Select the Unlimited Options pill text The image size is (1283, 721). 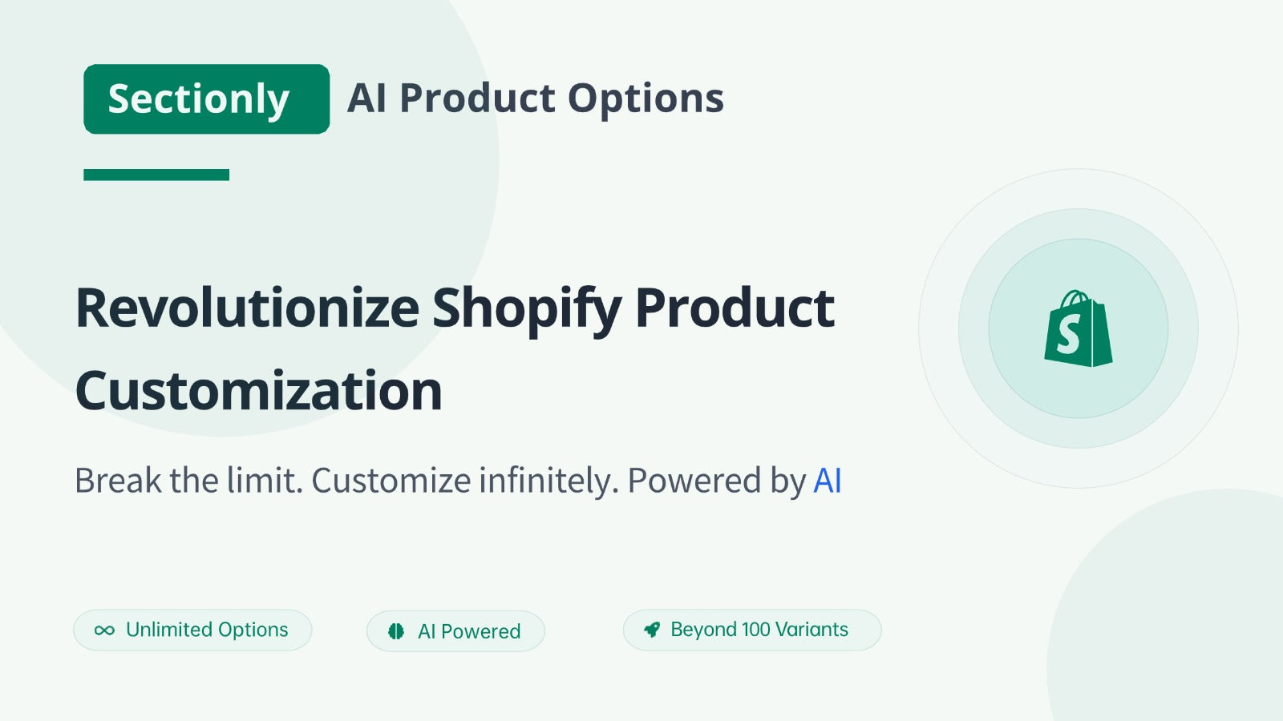pyautogui.click(x=207, y=630)
